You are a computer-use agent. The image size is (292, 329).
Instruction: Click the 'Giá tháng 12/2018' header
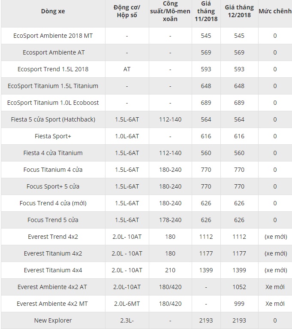[x=239, y=11]
